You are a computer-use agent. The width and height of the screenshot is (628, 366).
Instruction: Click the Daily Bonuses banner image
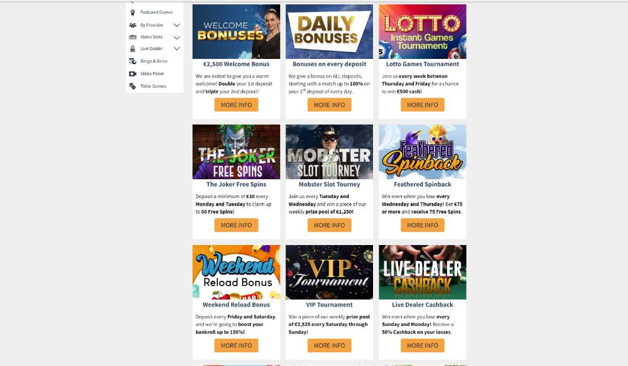(329, 31)
